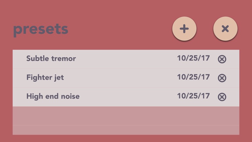The height and width of the screenshot is (142, 252).
Task: Click divider line between Subtle tremor and Fighter jet
Action: point(126,69)
